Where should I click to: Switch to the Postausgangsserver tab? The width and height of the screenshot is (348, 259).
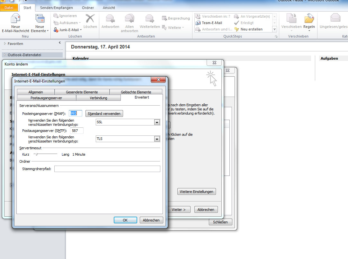click(46, 98)
